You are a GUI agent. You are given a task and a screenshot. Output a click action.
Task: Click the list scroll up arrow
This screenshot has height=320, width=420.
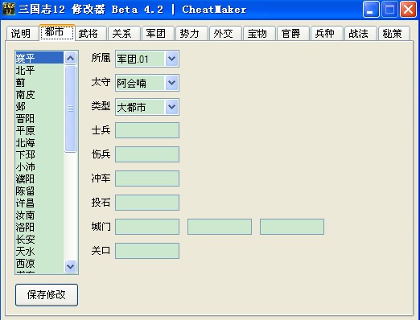pos(70,58)
